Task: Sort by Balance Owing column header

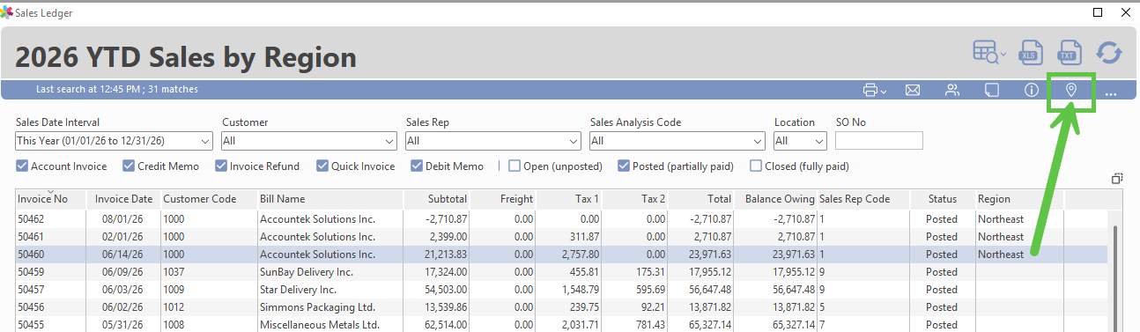Action: coord(776,200)
